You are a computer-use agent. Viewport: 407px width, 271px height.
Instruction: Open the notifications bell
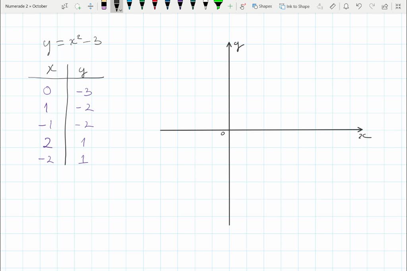346,6
